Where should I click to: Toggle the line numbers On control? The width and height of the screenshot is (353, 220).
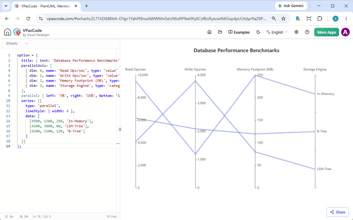pos(9,217)
